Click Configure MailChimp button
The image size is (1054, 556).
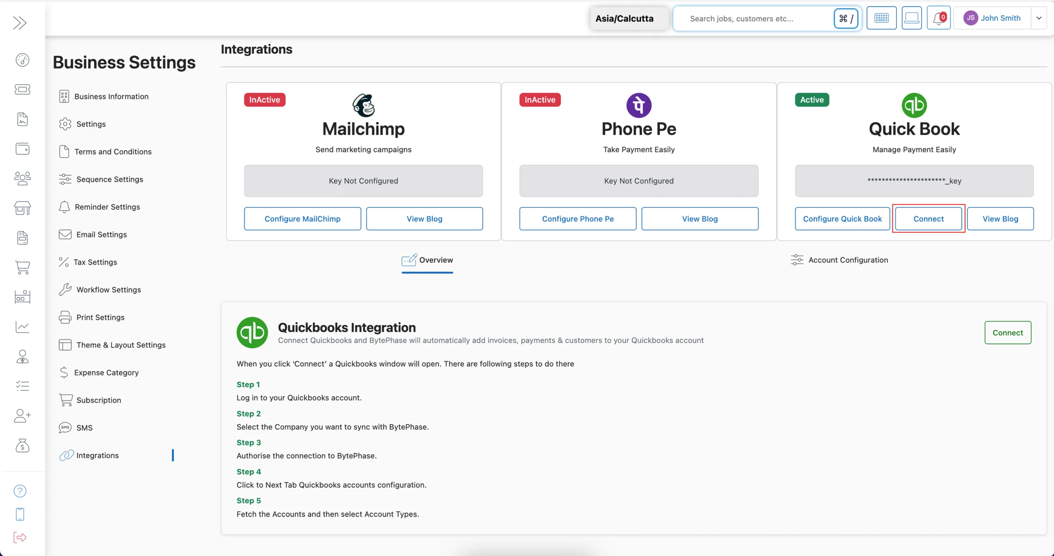[x=303, y=219]
